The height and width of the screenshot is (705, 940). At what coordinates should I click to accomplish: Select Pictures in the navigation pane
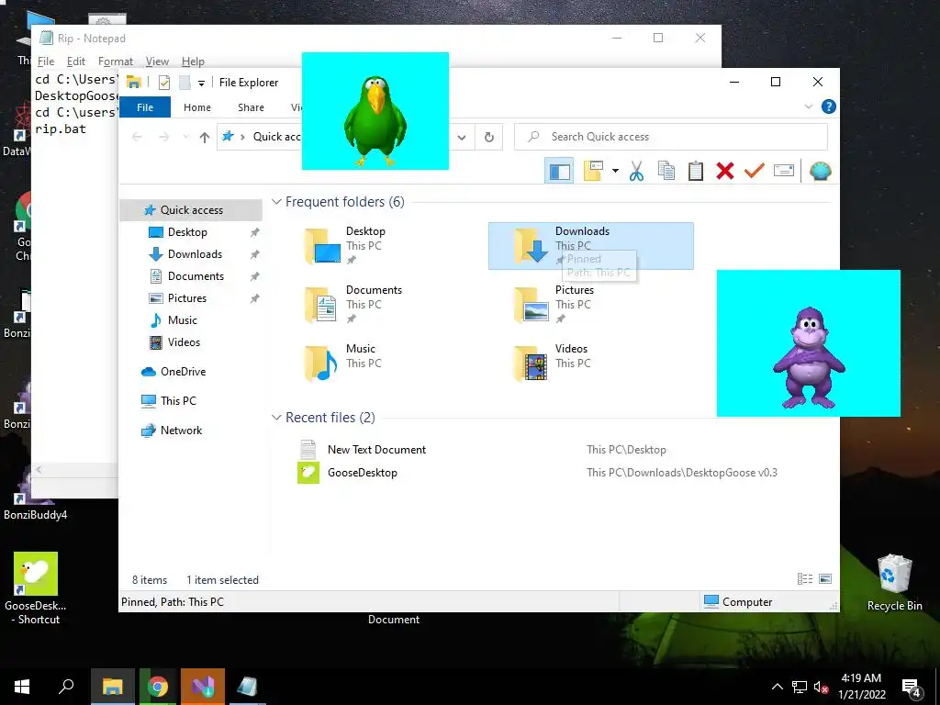coord(187,298)
